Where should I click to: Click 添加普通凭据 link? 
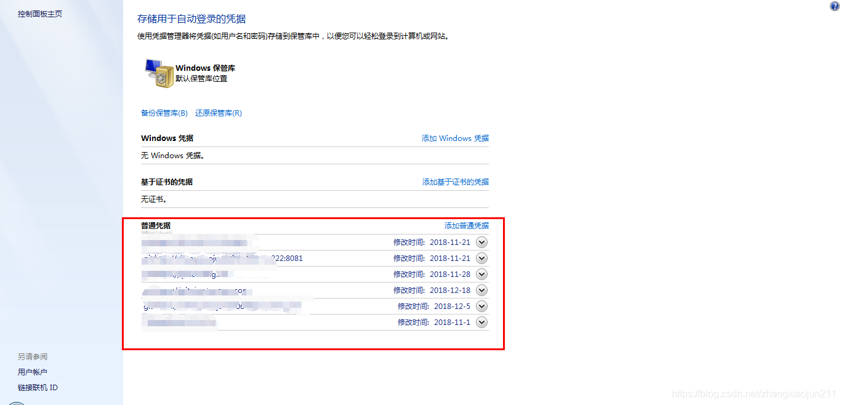coord(467,226)
